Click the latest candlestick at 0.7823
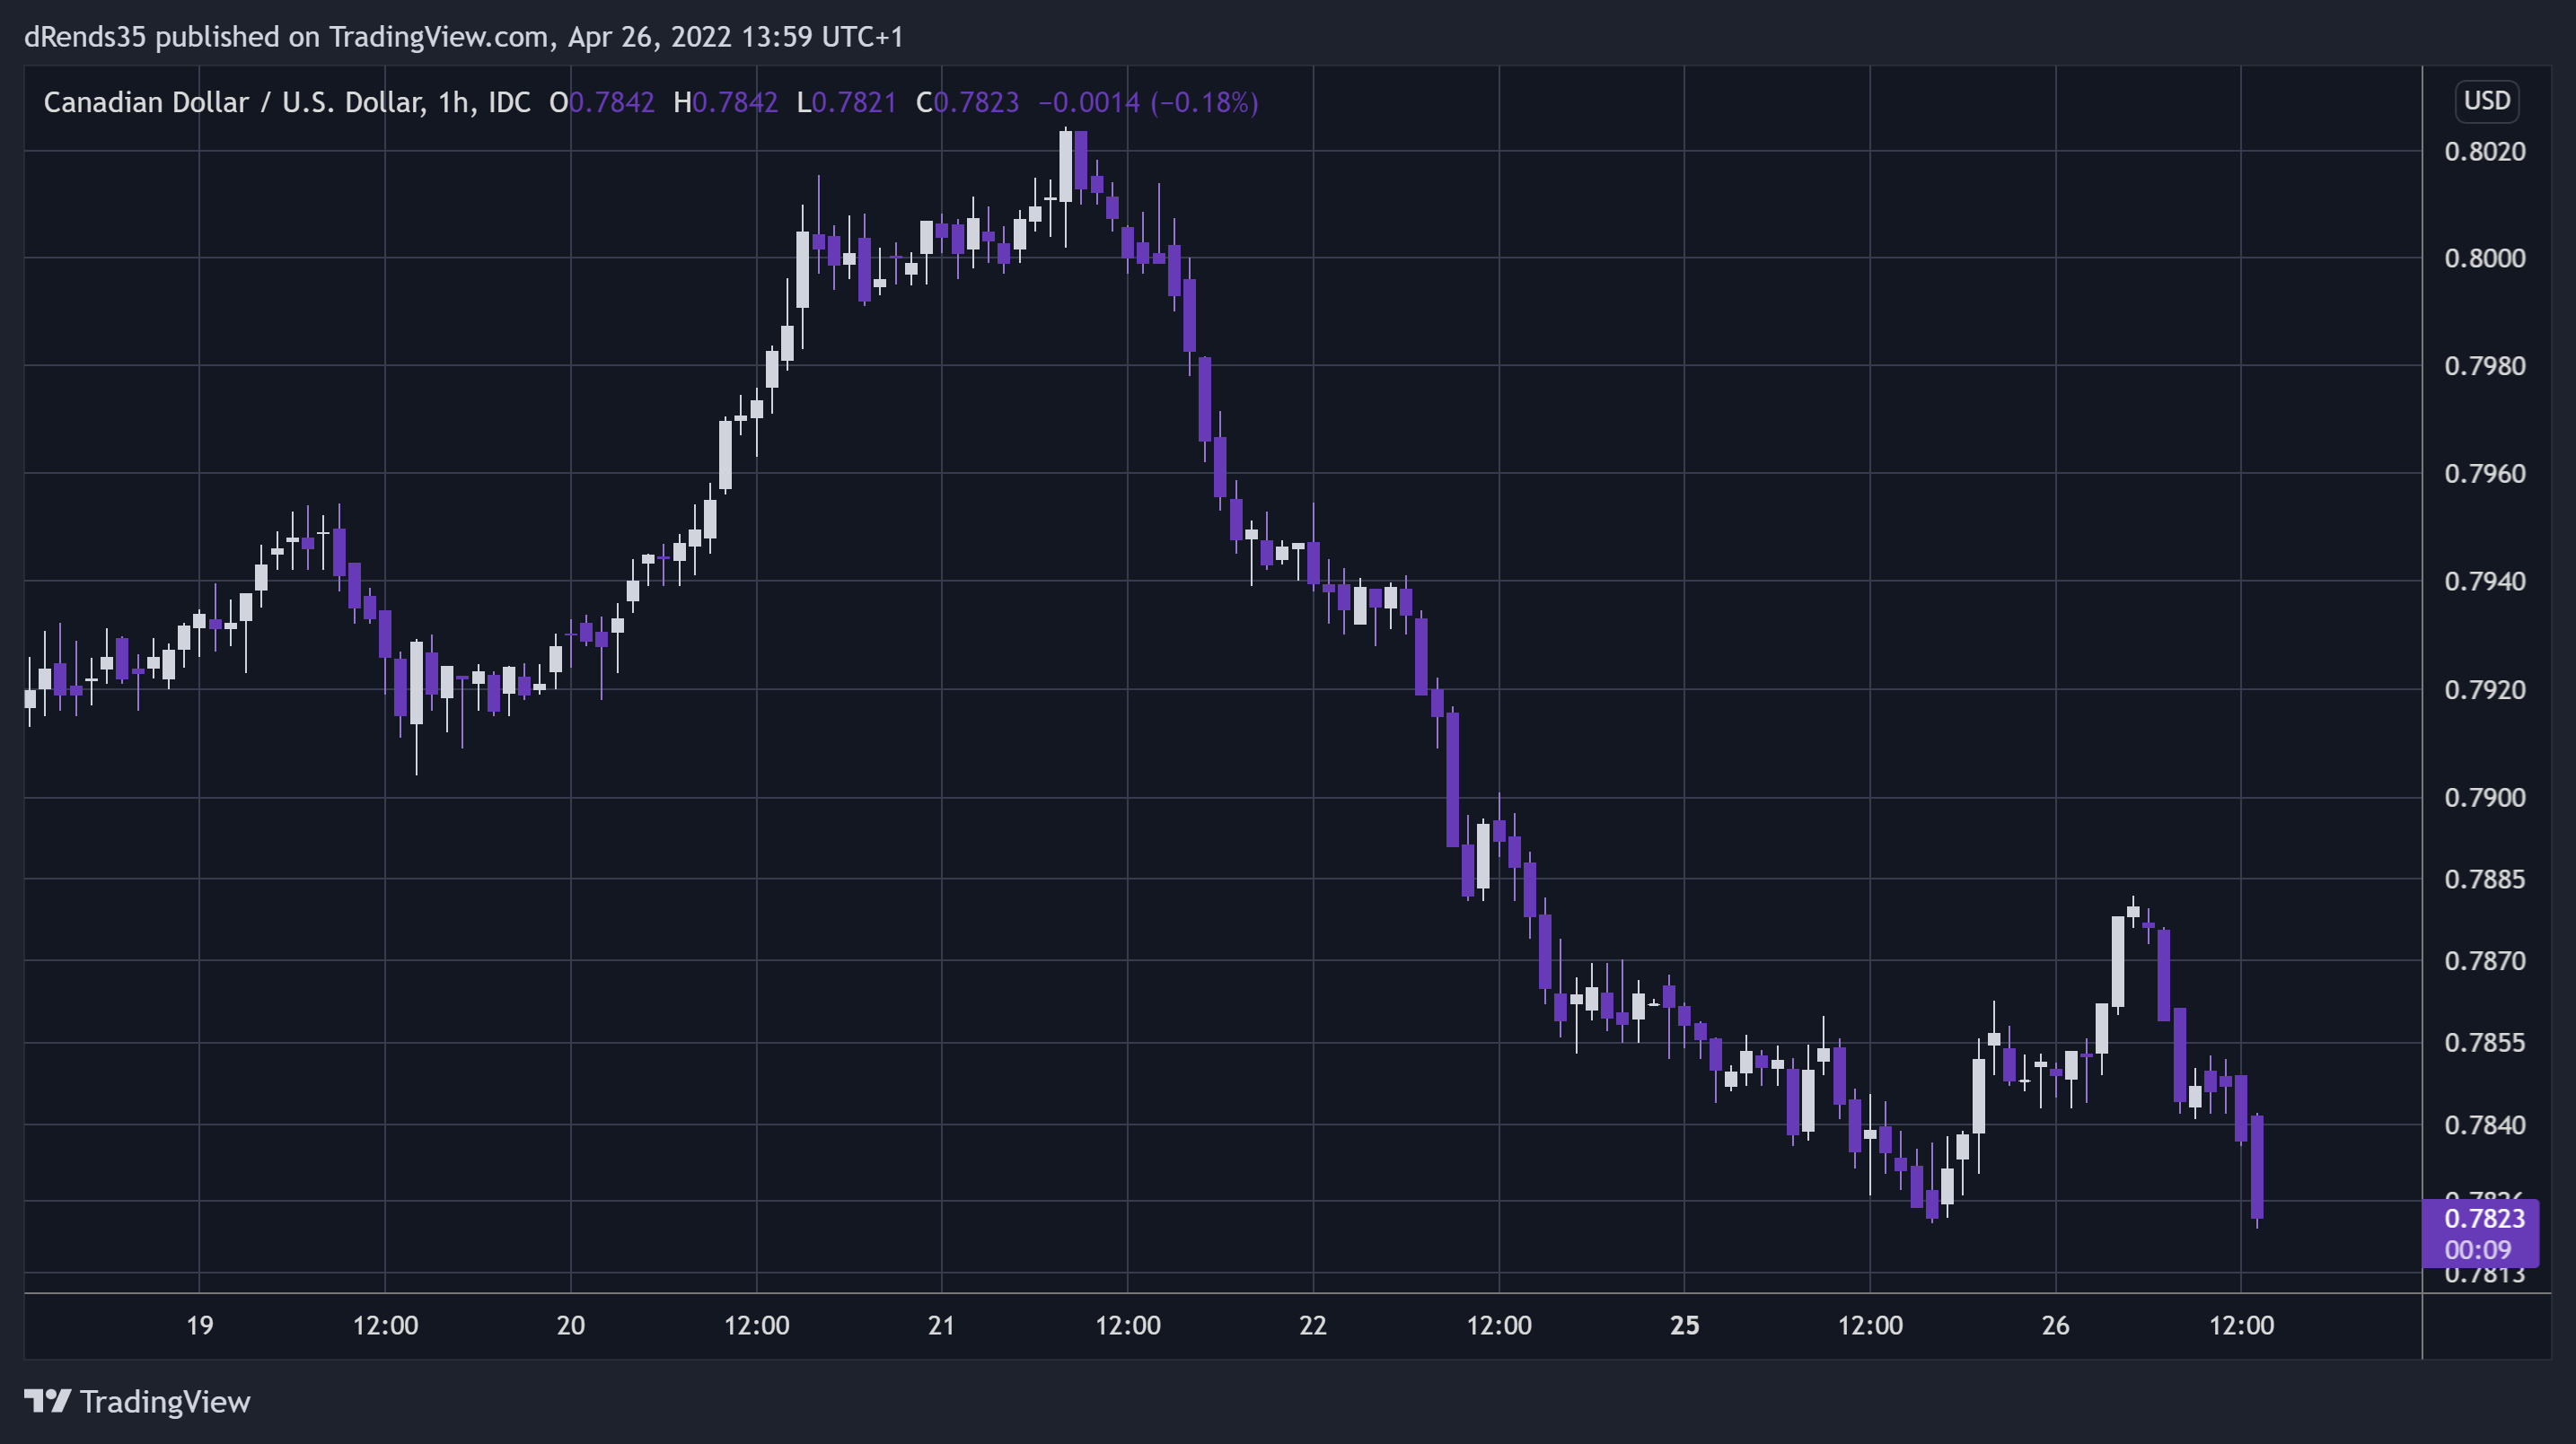Image resolution: width=2576 pixels, height=1444 pixels. tap(2257, 1169)
